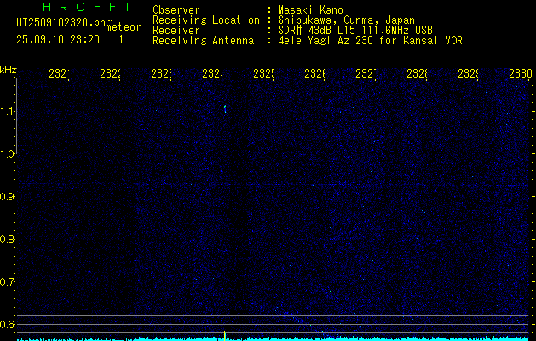The image size is (536, 341).
Task: Click the 0.8 kHz frequency axis label
Action: [x=8, y=239]
